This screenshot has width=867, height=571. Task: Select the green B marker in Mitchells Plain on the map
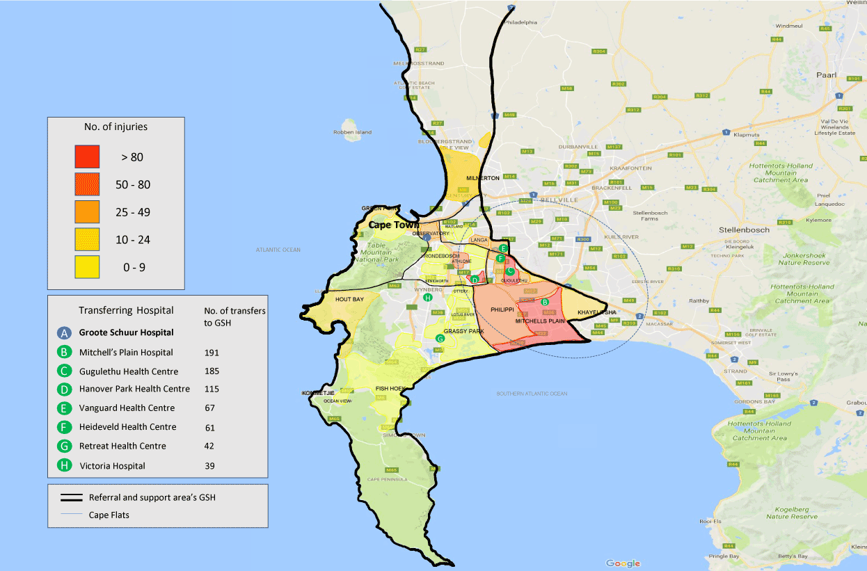point(546,302)
